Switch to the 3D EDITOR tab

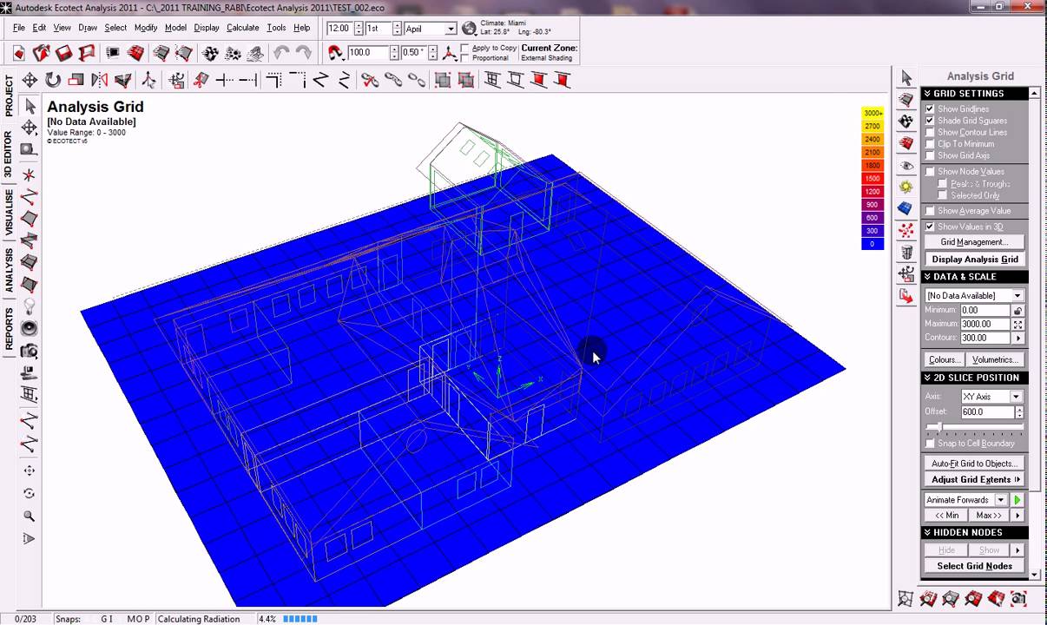[x=10, y=155]
